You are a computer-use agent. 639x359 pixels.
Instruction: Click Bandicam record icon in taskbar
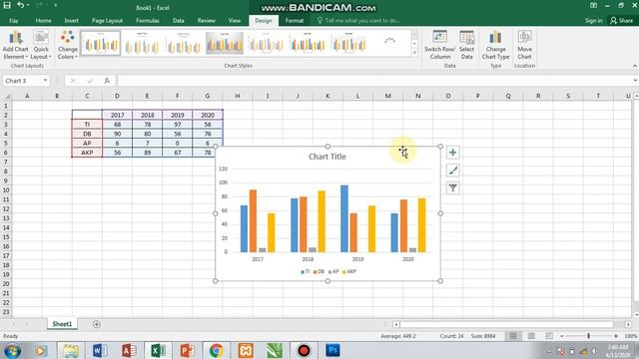(304, 350)
